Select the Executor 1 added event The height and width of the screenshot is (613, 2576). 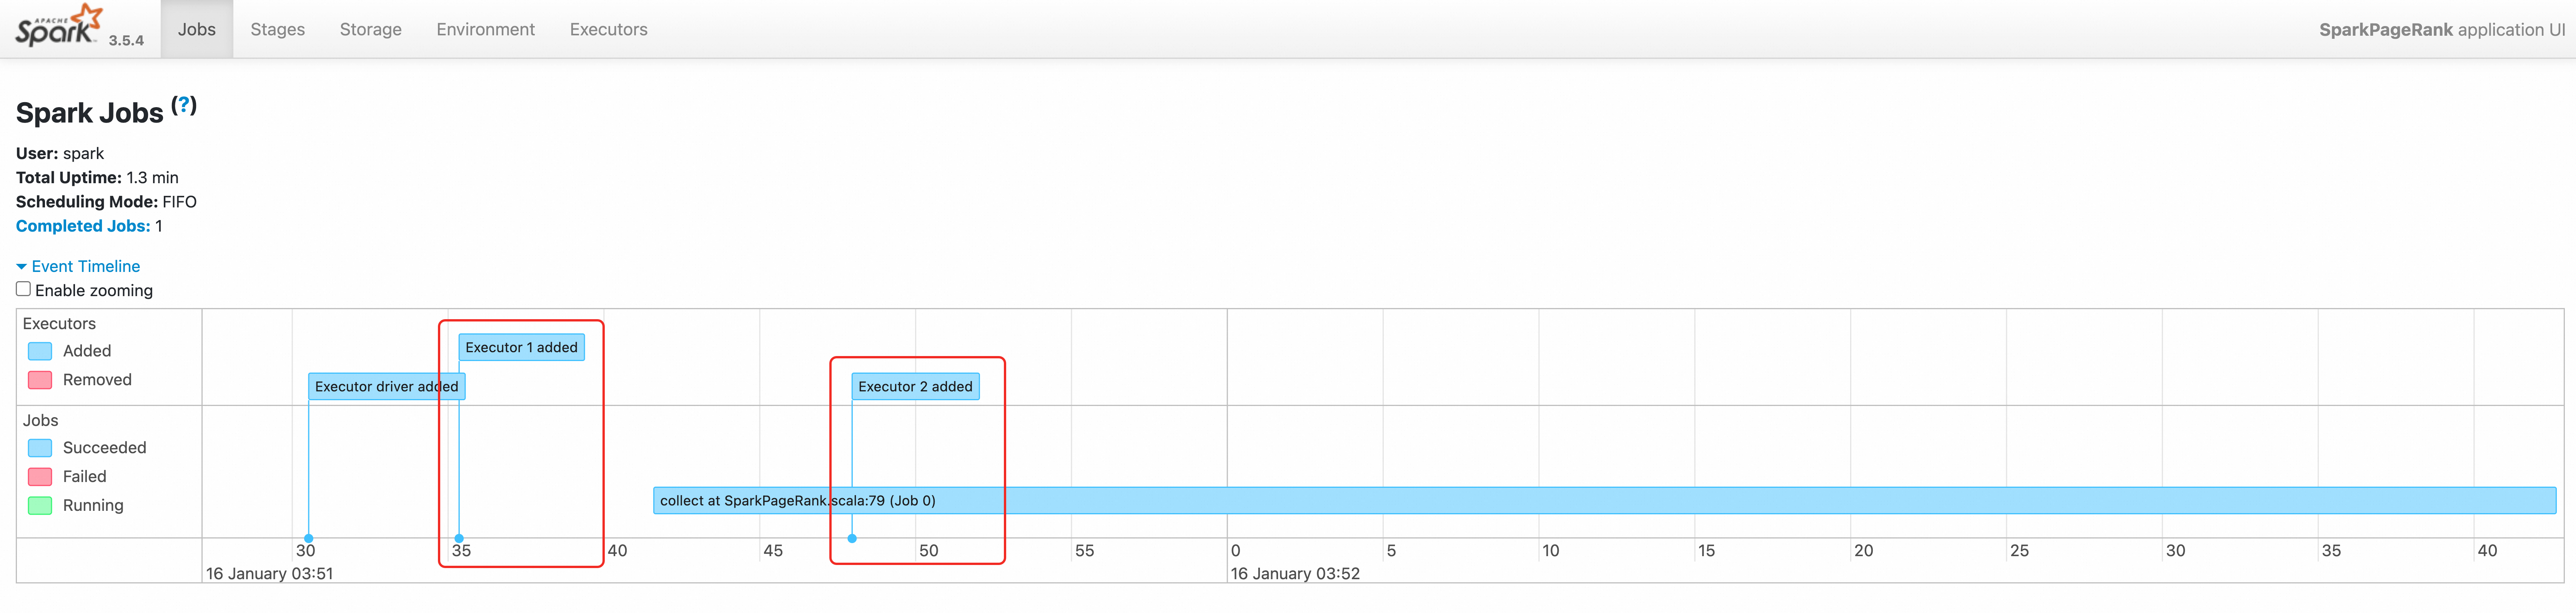521,348
